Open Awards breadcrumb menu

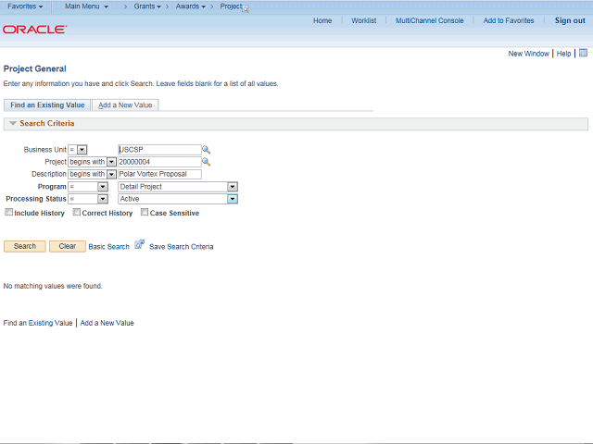pyautogui.click(x=191, y=6)
